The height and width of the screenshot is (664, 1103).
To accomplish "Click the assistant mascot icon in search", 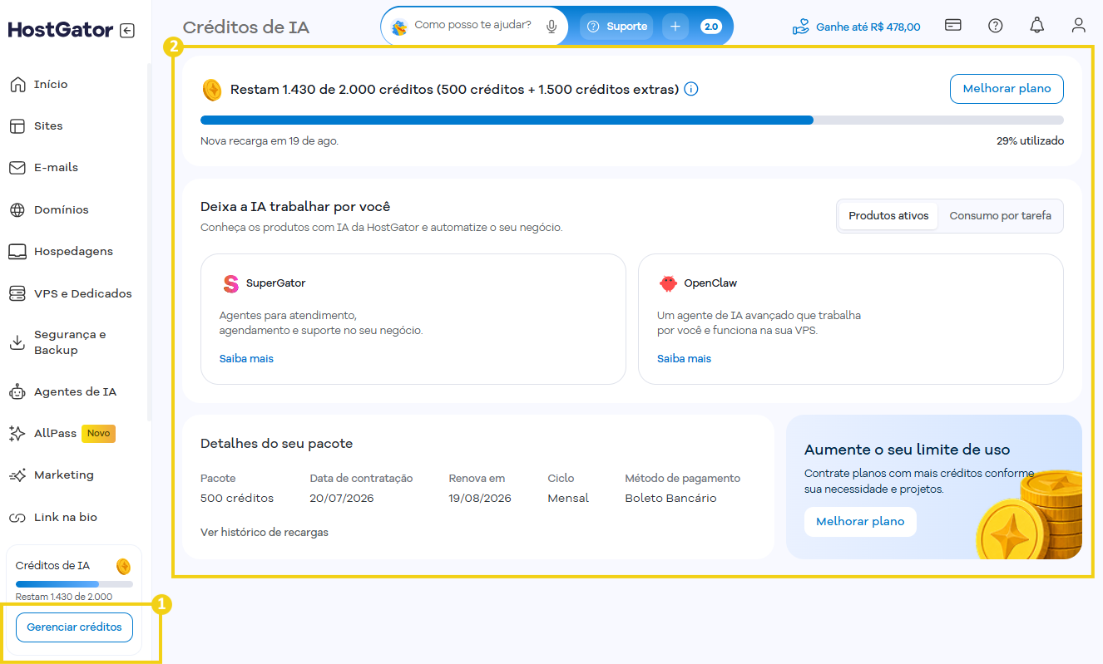I will click(x=399, y=27).
